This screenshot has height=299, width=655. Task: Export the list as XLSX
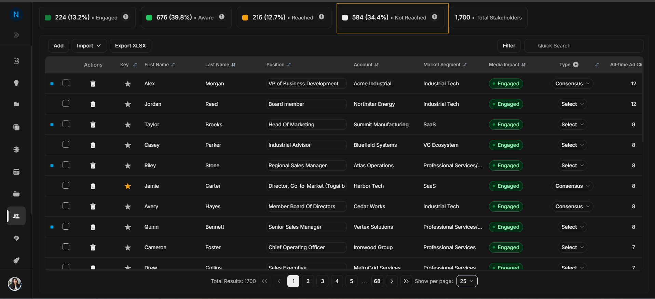pyautogui.click(x=130, y=46)
